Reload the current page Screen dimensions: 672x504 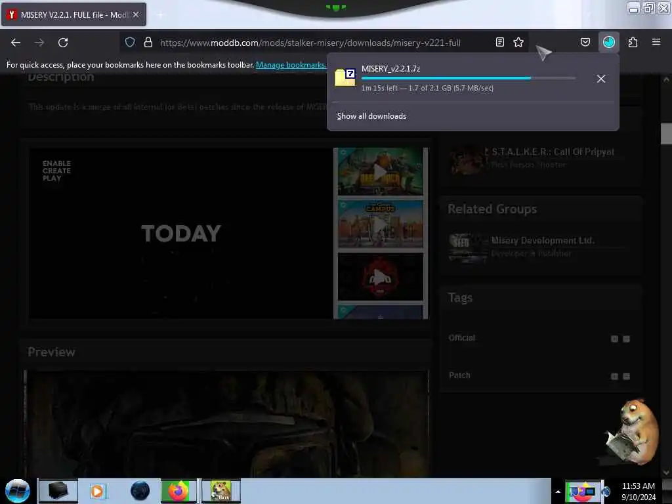coord(63,43)
